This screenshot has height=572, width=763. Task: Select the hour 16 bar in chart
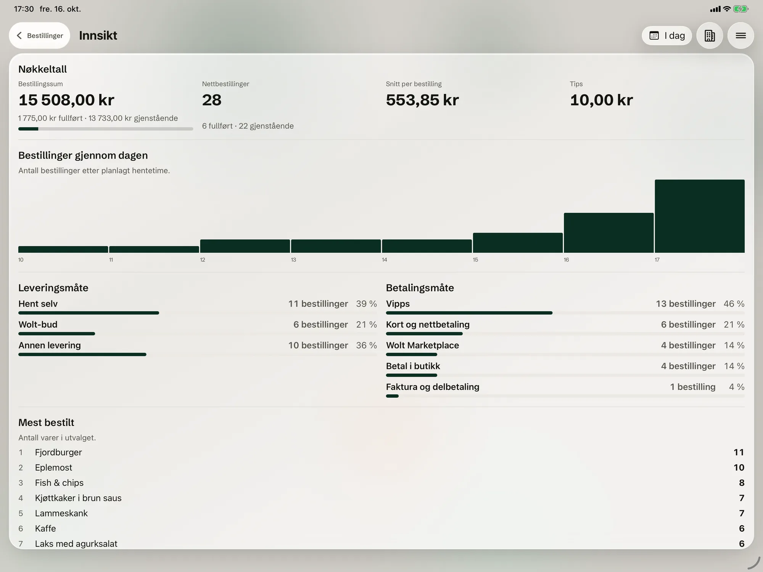click(609, 233)
